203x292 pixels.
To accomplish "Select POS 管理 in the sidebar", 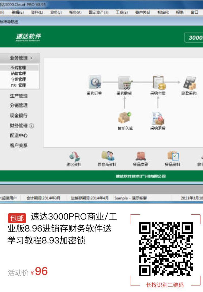I will point(18,85).
